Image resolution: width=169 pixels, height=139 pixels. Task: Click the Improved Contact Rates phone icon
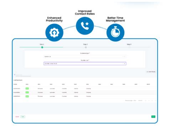click(85, 26)
